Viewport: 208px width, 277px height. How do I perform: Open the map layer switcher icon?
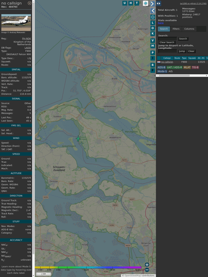pos(145,3)
